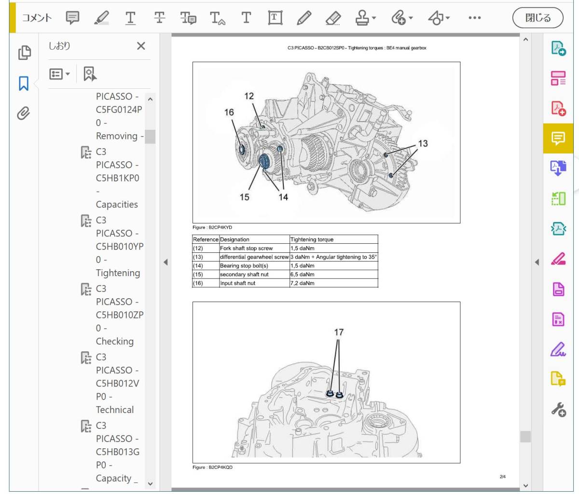Click the 'Input shaft nut' cell
The width and height of the screenshot is (579, 498).
tap(254, 283)
